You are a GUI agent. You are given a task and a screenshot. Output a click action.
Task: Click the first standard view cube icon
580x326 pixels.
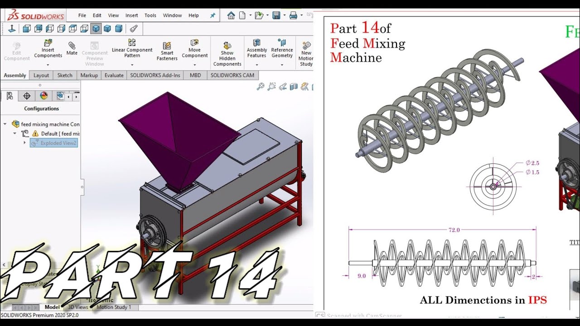click(x=27, y=29)
